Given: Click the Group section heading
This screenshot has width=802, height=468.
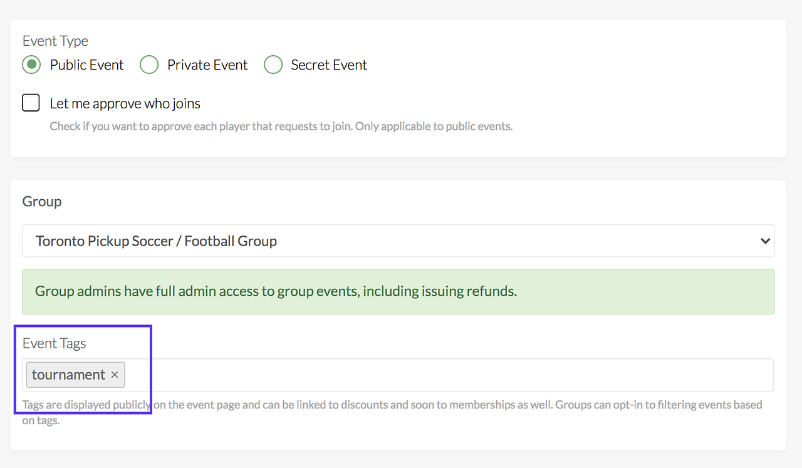Looking at the screenshot, I should click(42, 202).
